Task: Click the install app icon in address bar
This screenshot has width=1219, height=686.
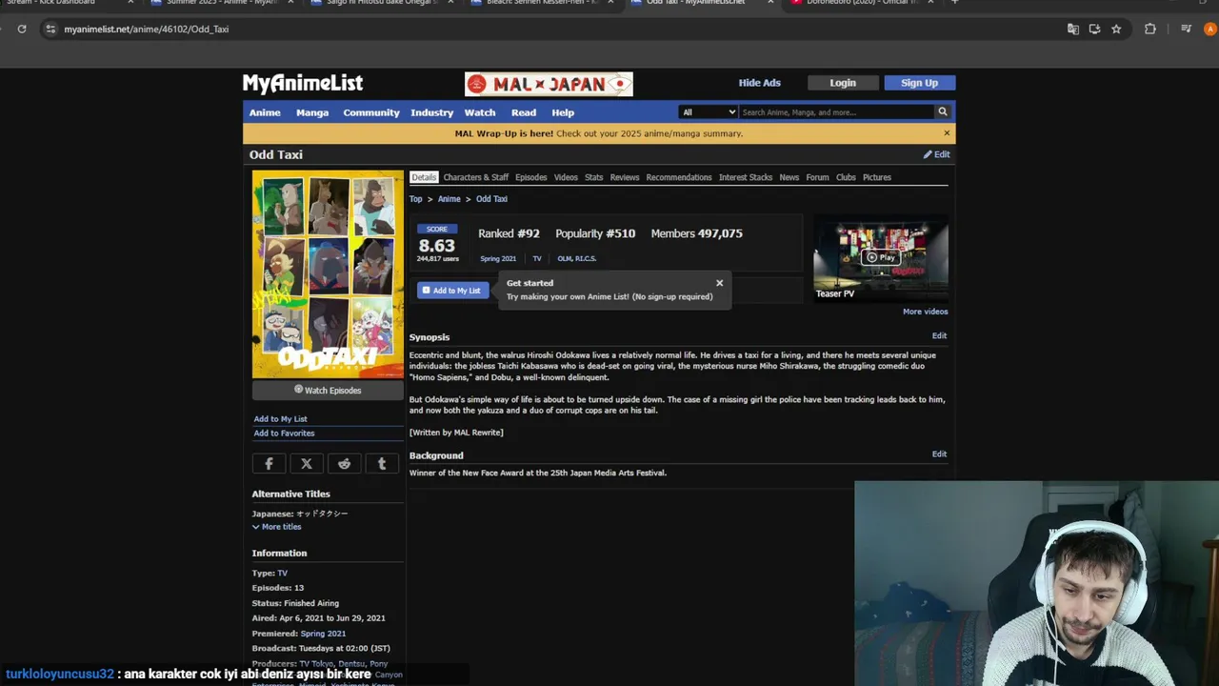Action: coord(1094,29)
